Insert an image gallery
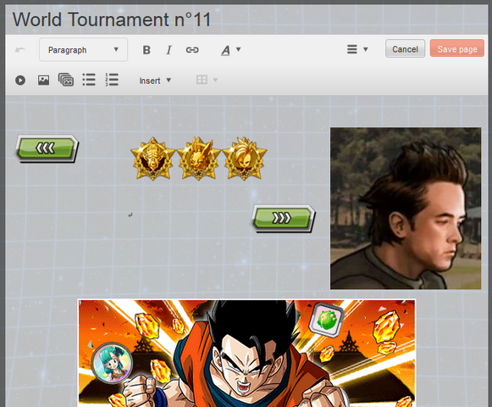This screenshot has width=492, height=407. point(66,80)
